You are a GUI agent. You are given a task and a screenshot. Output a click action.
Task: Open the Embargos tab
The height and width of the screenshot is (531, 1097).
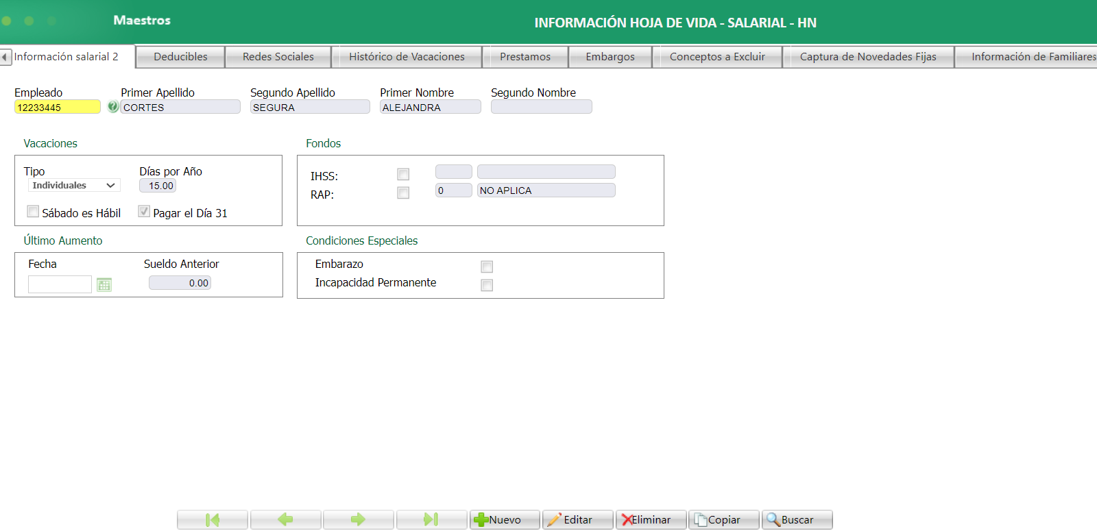[x=610, y=57]
